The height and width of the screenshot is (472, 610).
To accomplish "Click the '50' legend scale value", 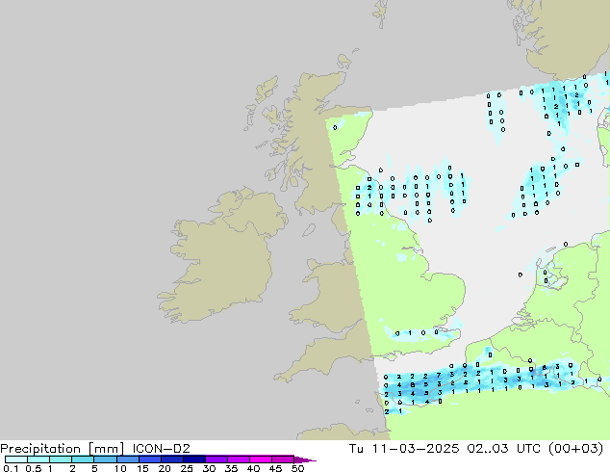I will click(x=297, y=468).
